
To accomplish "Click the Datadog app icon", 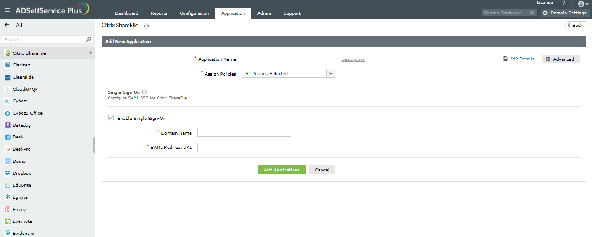I will click(8, 125).
